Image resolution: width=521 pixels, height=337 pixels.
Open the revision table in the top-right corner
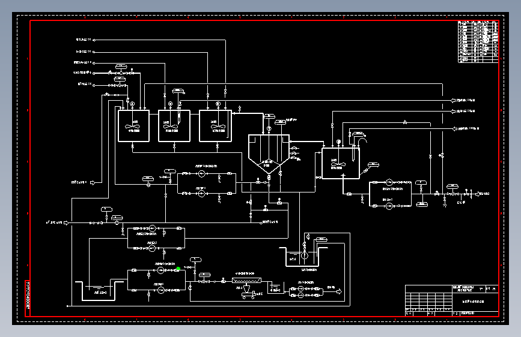click(x=478, y=41)
